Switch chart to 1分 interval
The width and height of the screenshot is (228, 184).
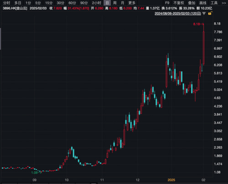click(x=28, y=3)
